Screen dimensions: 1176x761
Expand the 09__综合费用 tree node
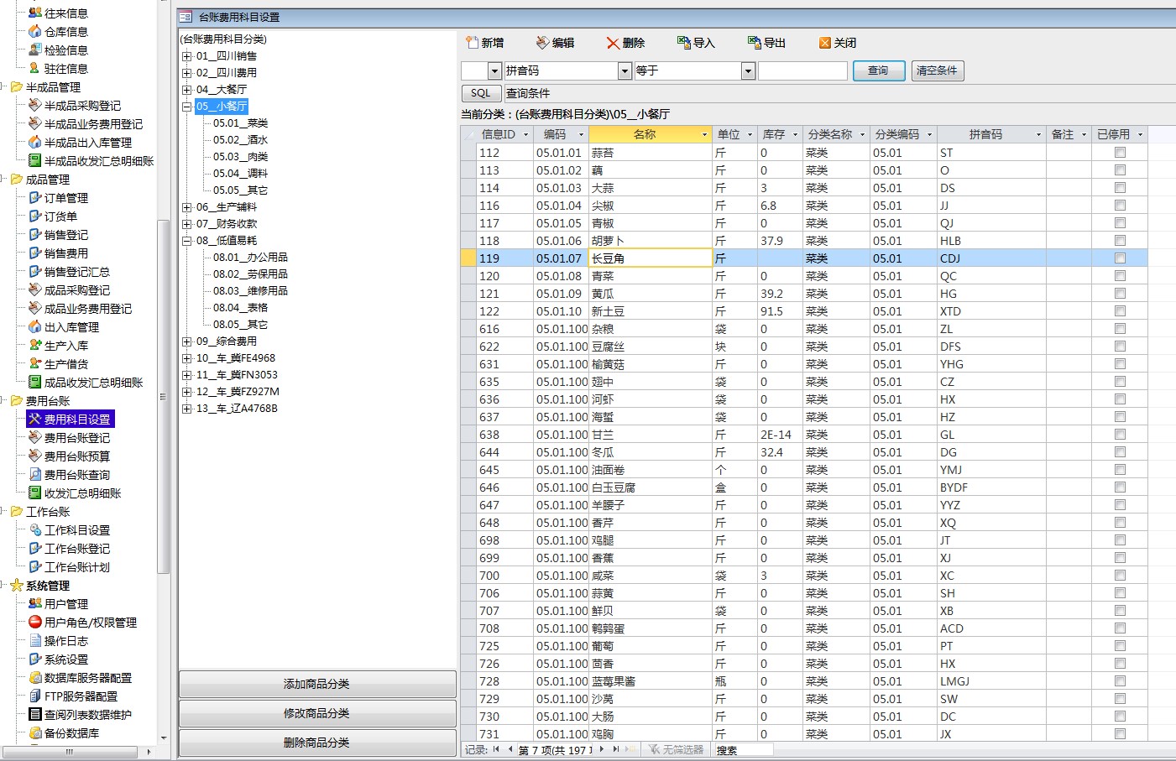pos(186,341)
